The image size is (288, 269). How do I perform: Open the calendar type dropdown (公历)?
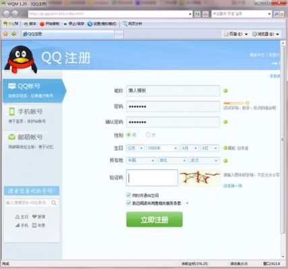[x=135, y=148]
